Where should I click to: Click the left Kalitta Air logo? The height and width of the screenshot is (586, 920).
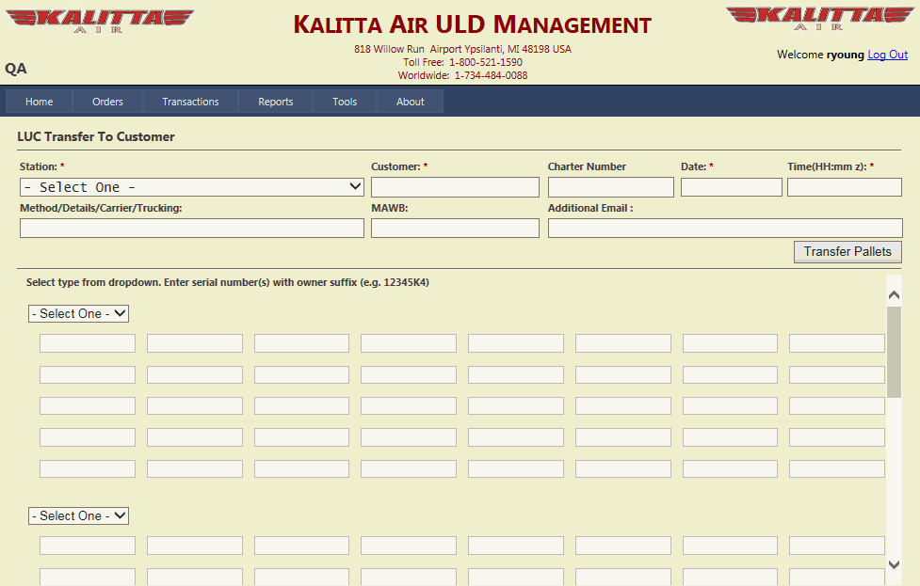(x=100, y=22)
